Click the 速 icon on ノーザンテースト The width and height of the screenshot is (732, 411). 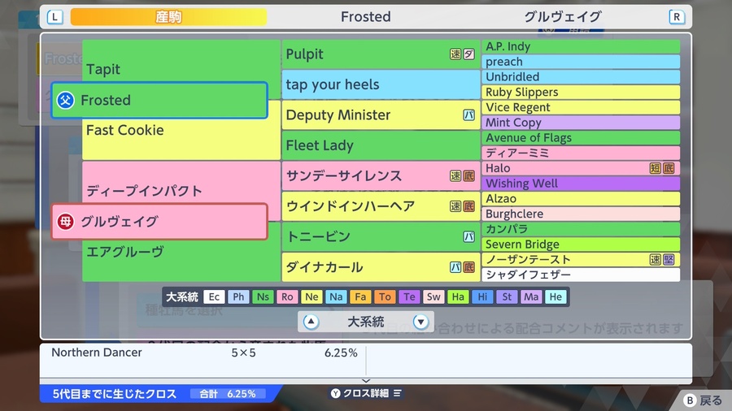(x=655, y=260)
